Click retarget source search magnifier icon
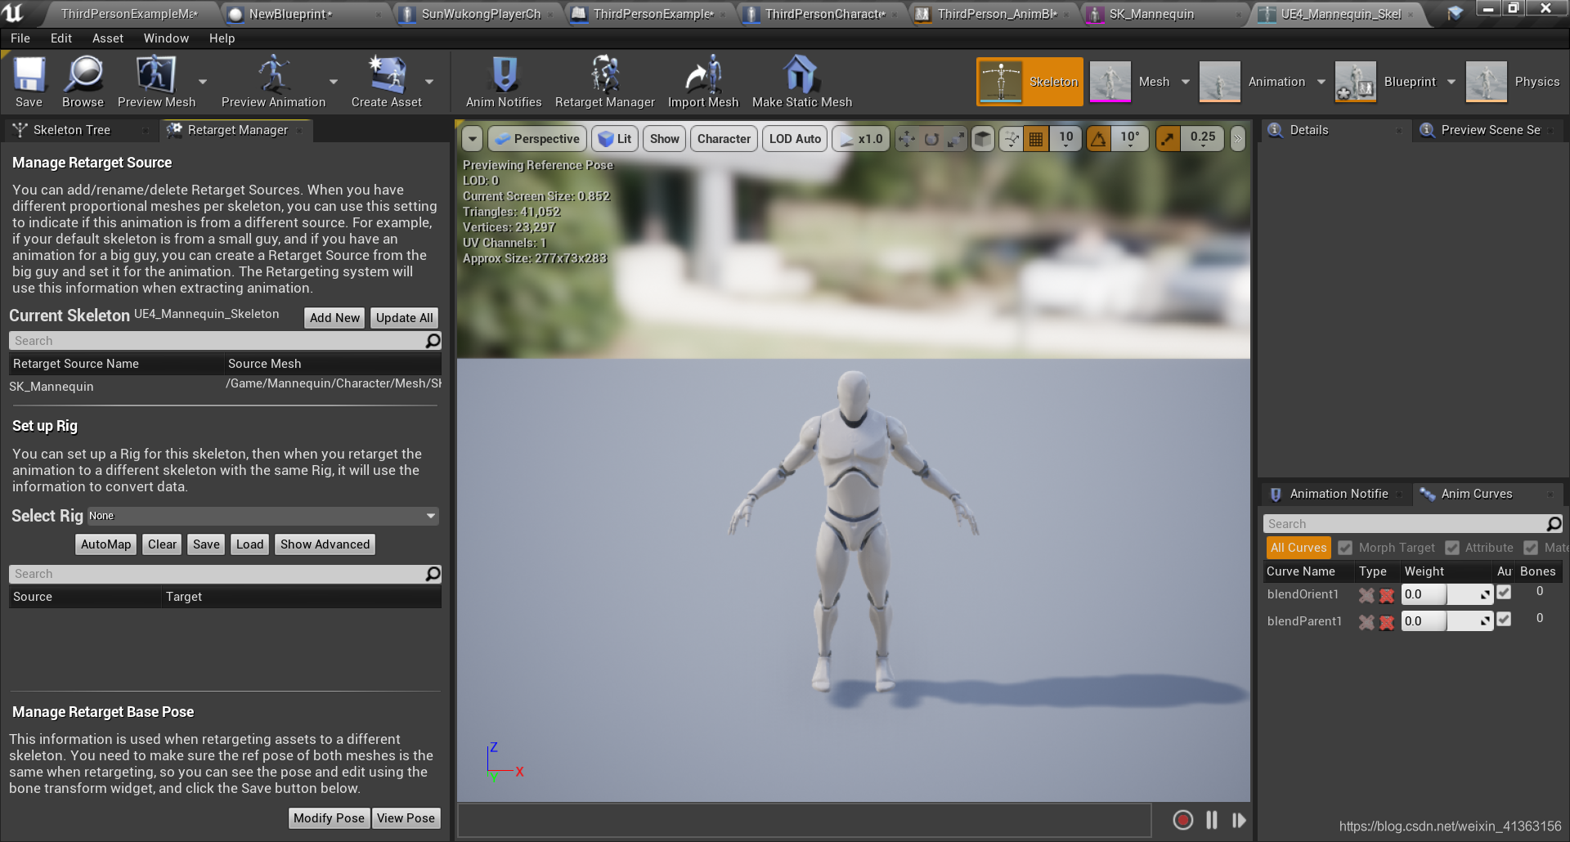The image size is (1570, 842). pyautogui.click(x=433, y=341)
